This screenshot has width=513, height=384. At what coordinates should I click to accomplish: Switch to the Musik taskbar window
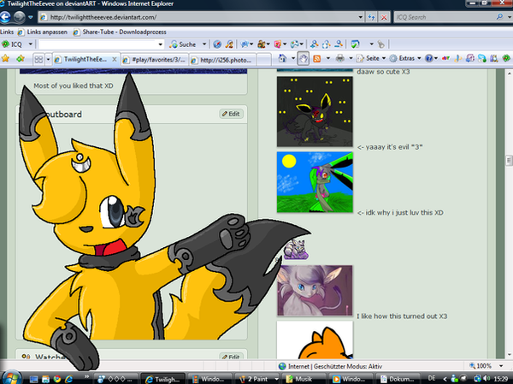click(x=304, y=379)
